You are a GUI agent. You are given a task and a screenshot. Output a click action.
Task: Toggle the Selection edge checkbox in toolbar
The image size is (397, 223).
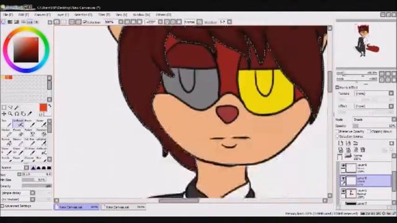(85, 22)
